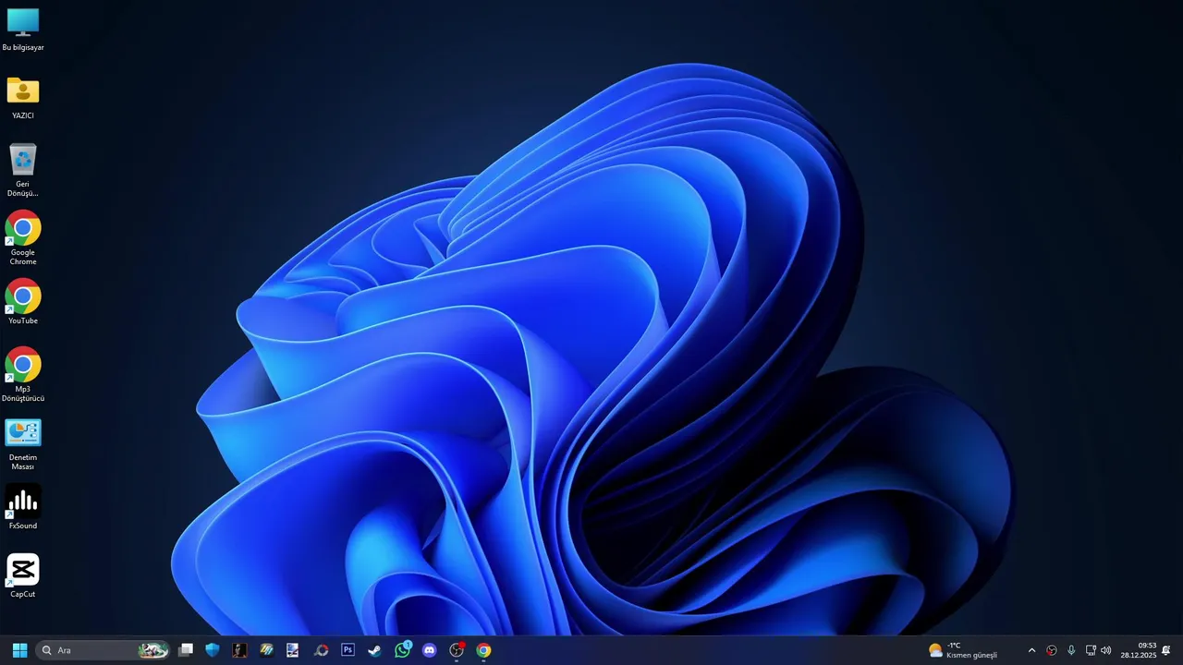Open the Windows Start menu
This screenshot has height=665, width=1183.
[x=19, y=650]
